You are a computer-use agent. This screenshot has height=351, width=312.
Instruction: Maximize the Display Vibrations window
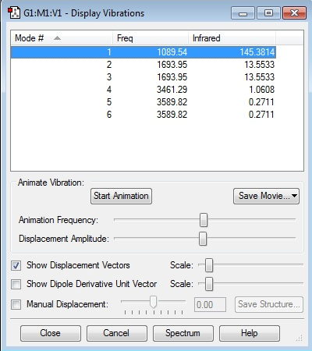click(268, 13)
